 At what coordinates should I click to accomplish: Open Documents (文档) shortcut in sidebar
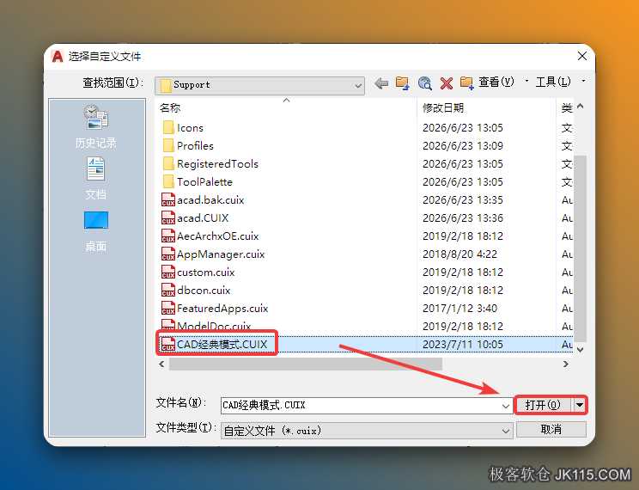click(96, 178)
